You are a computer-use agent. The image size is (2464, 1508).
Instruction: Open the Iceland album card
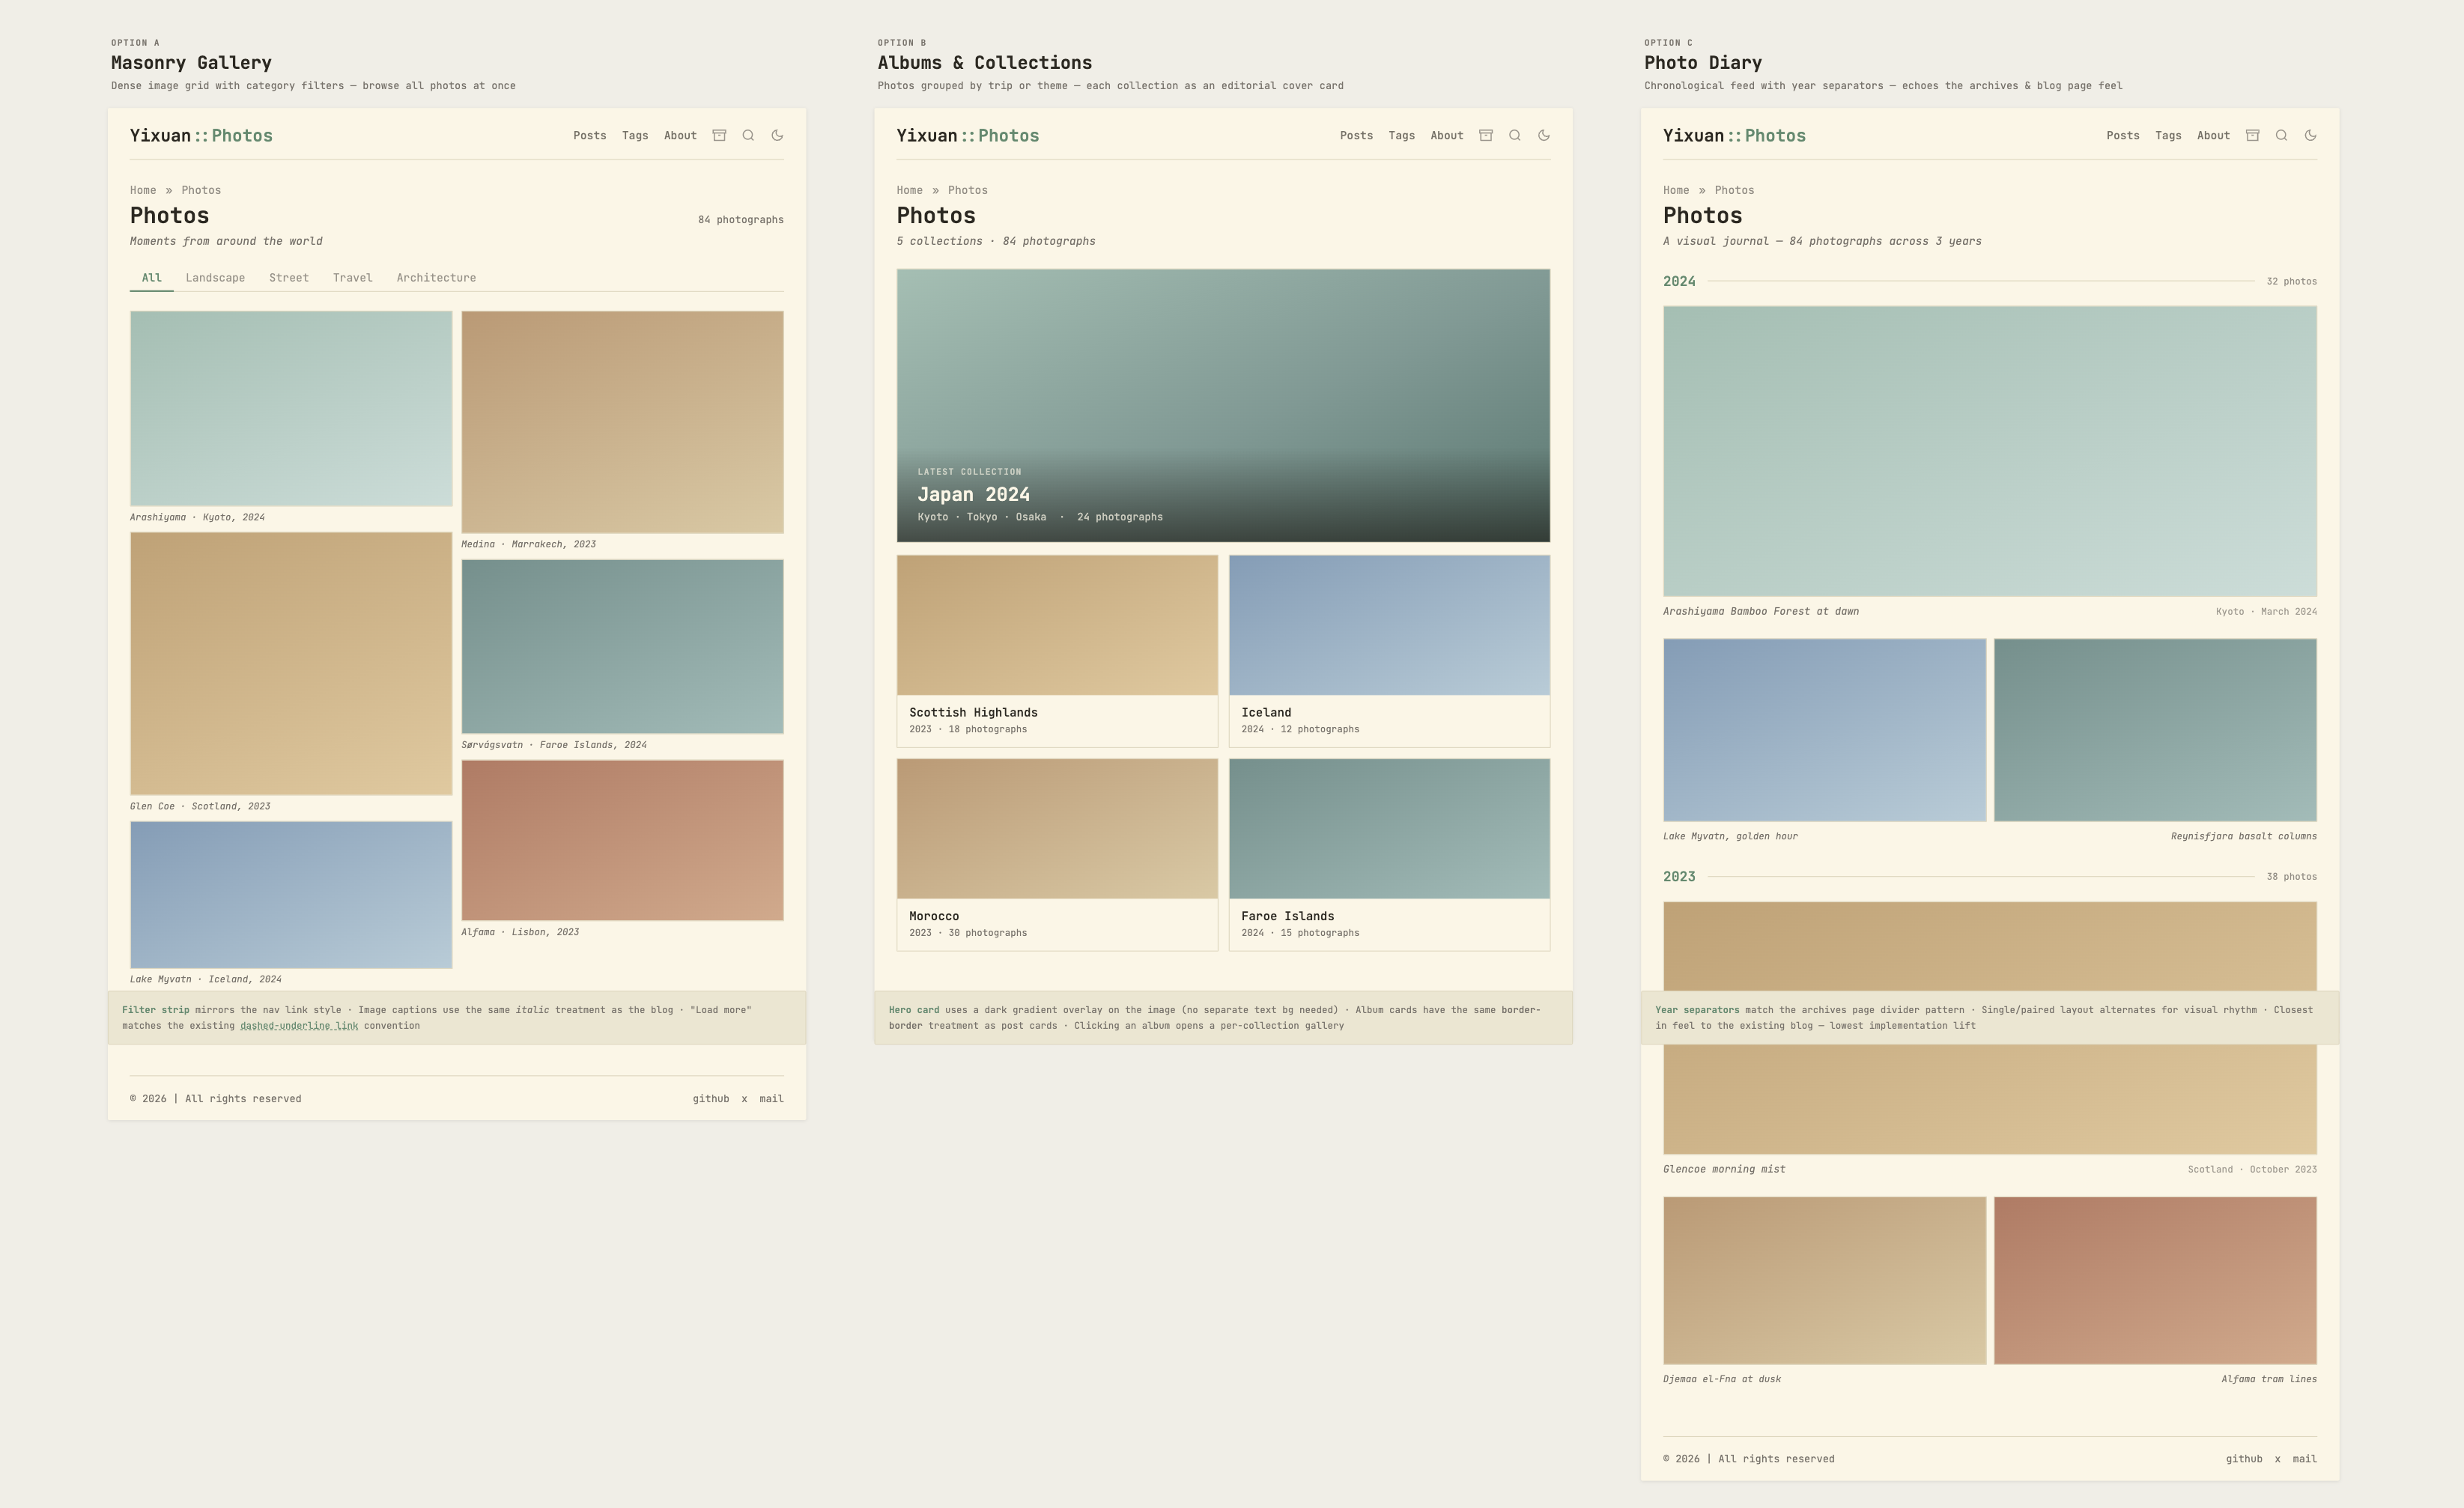click(x=1389, y=651)
